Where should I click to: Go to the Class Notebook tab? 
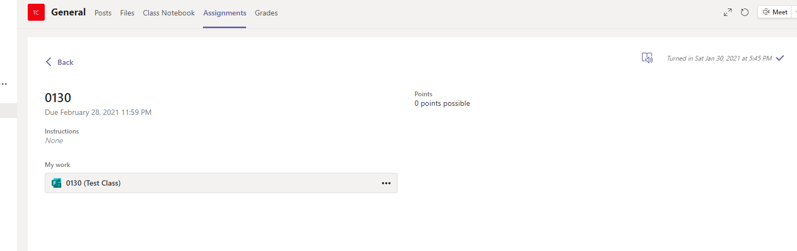[169, 13]
